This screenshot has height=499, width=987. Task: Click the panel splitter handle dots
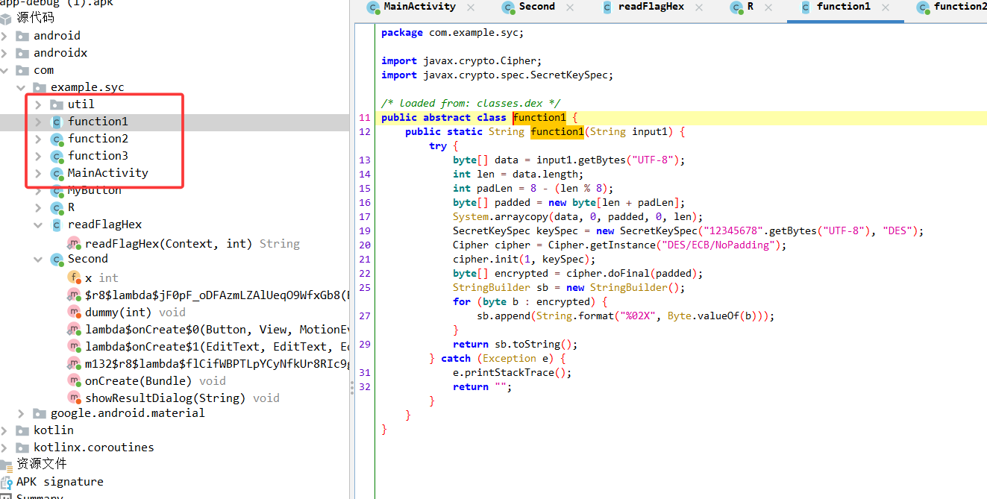[x=351, y=386]
